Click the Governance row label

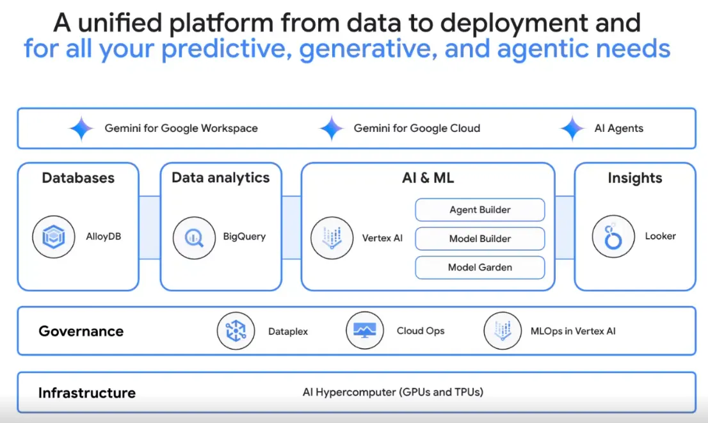coord(81,331)
